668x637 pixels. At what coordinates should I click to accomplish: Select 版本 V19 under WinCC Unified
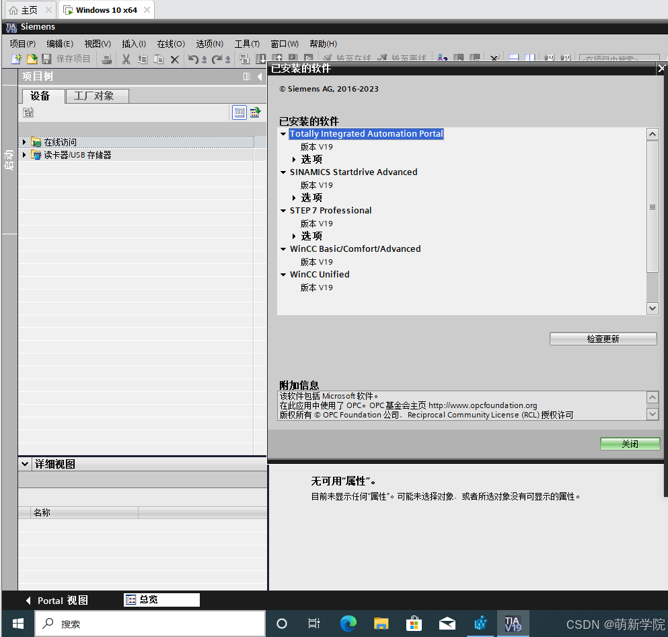(317, 288)
